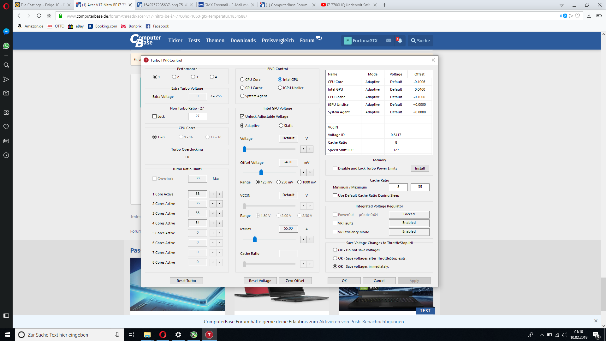Open Opera history clock icon
This screenshot has height=341, width=606.
coord(6,155)
